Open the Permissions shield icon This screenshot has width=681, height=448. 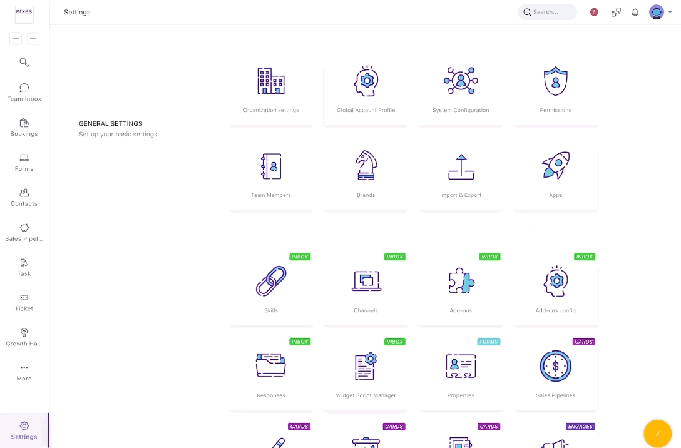[x=555, y=81]
